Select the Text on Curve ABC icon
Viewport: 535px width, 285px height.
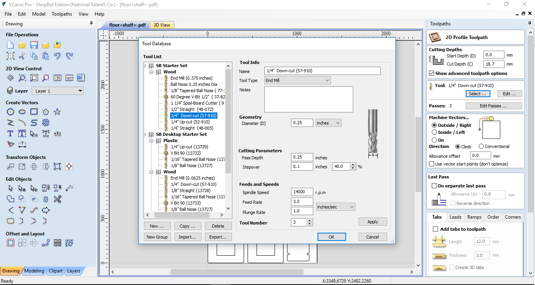tap(57, 134)
